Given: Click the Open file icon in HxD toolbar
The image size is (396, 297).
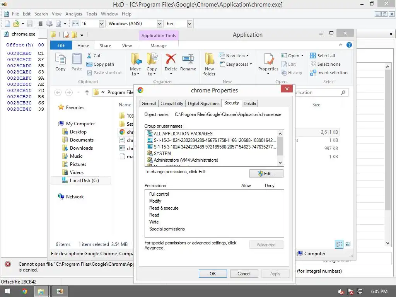Looking at the screenshot, I should 16,24.
